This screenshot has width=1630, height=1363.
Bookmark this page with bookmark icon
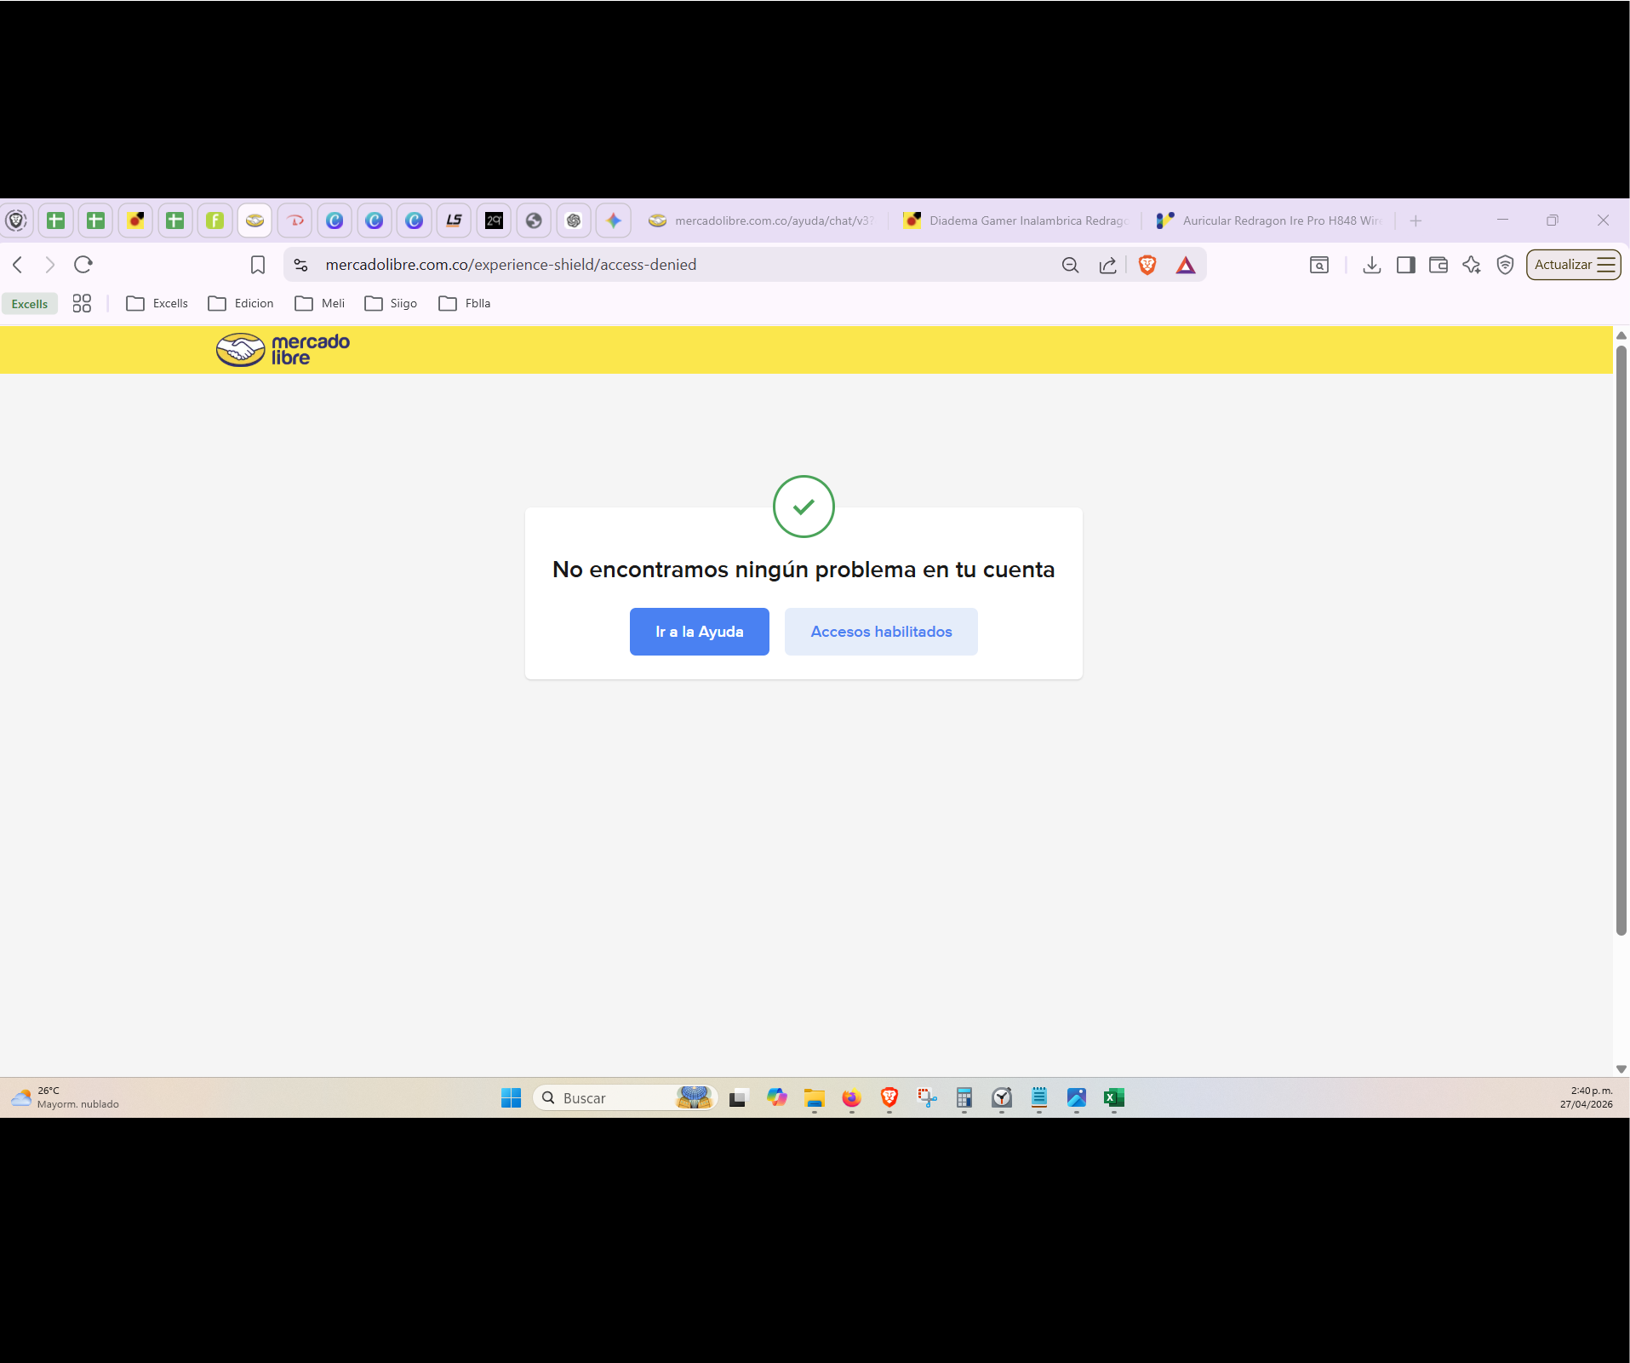coord(258,265)
